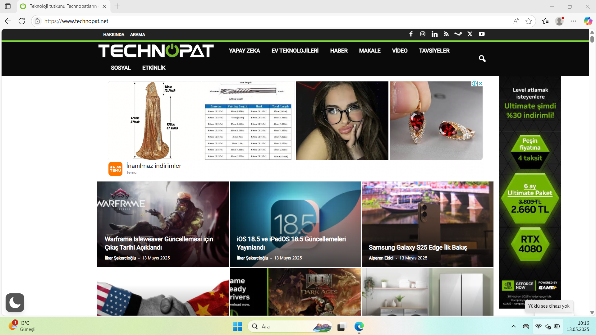The height and width of the screenshot is (335, 596).
Task: Open the golden hooded cloak ad image
Action: pos(154,121)
